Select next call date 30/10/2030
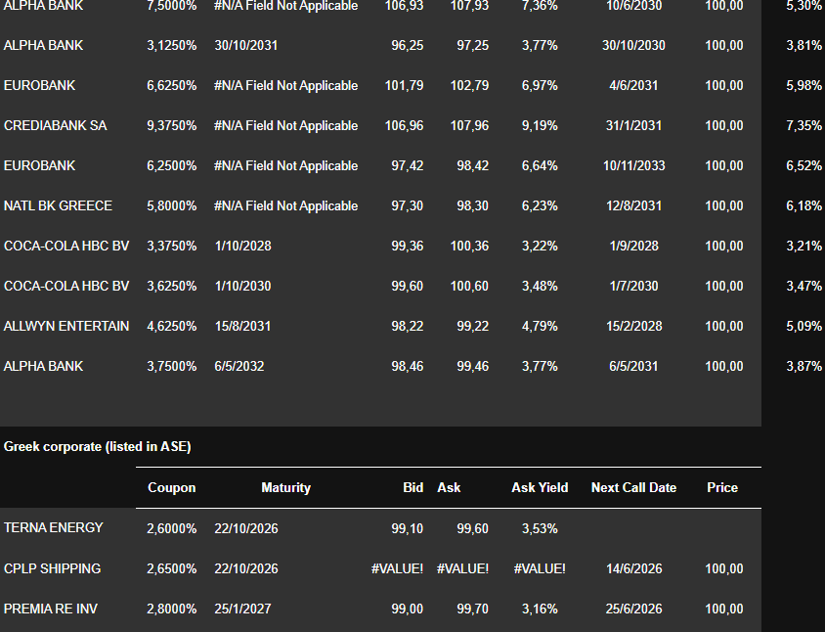This screenshot has height=632, width=825. point(633,45)
